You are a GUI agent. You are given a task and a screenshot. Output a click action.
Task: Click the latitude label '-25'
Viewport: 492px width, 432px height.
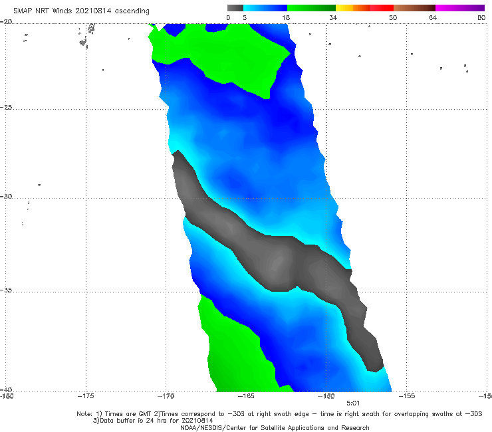tap(6, 107)
